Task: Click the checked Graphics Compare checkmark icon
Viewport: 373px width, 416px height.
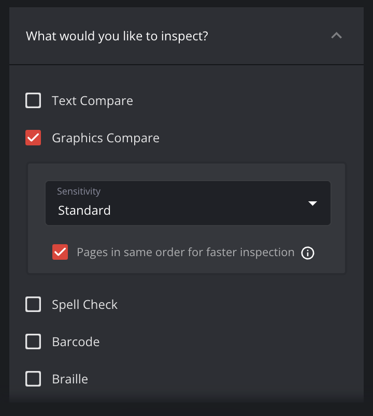Action: click(x=33, y=138)
